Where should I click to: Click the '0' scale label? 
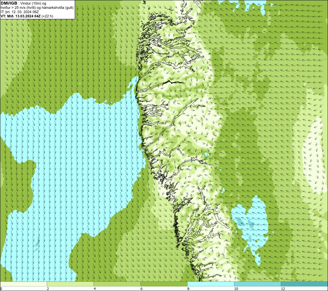click(1, 289)
